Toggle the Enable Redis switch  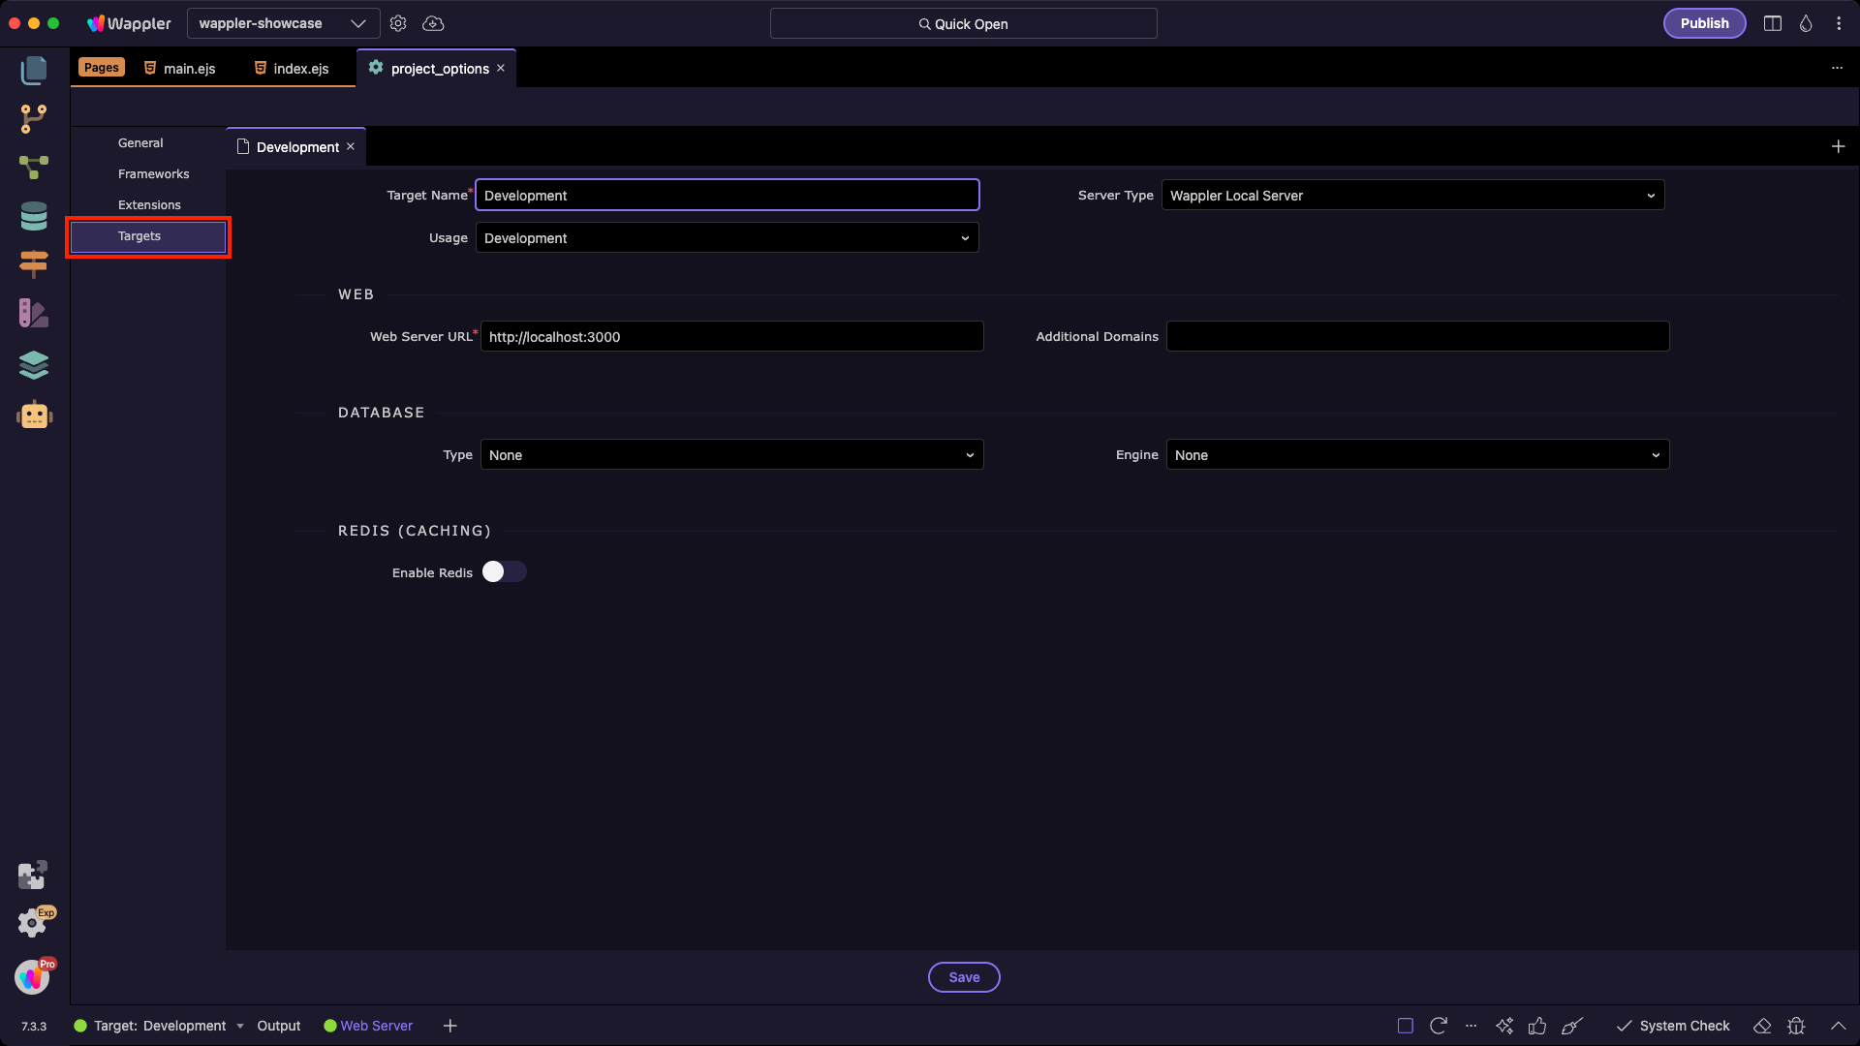coord(504,572)
